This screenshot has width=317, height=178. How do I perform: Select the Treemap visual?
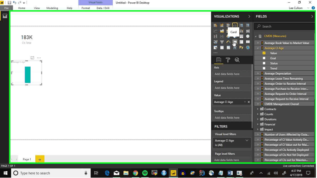(x=241, y=37)
